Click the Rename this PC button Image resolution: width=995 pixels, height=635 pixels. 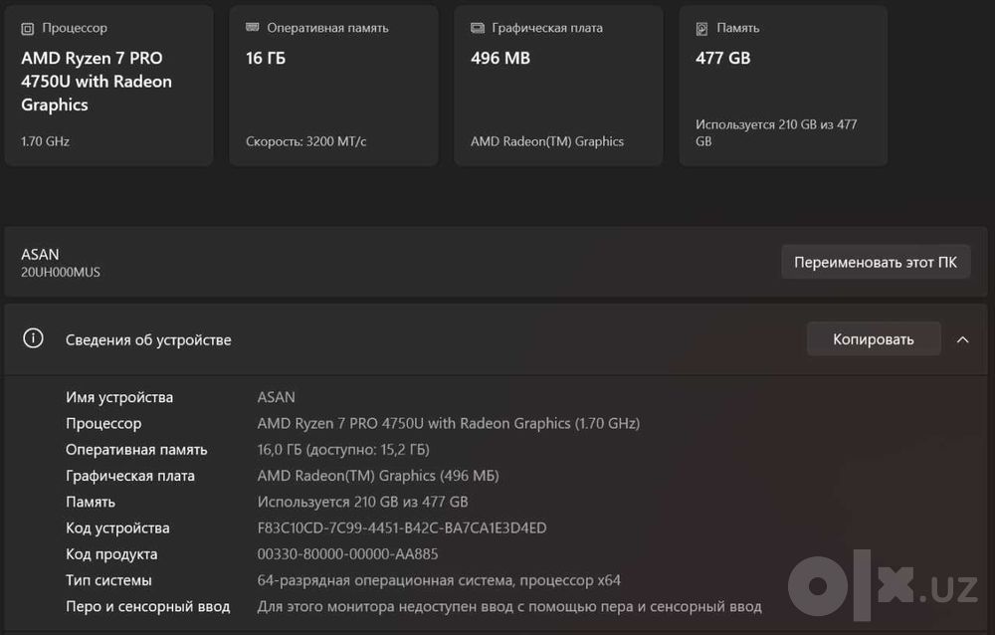point(876,262)
